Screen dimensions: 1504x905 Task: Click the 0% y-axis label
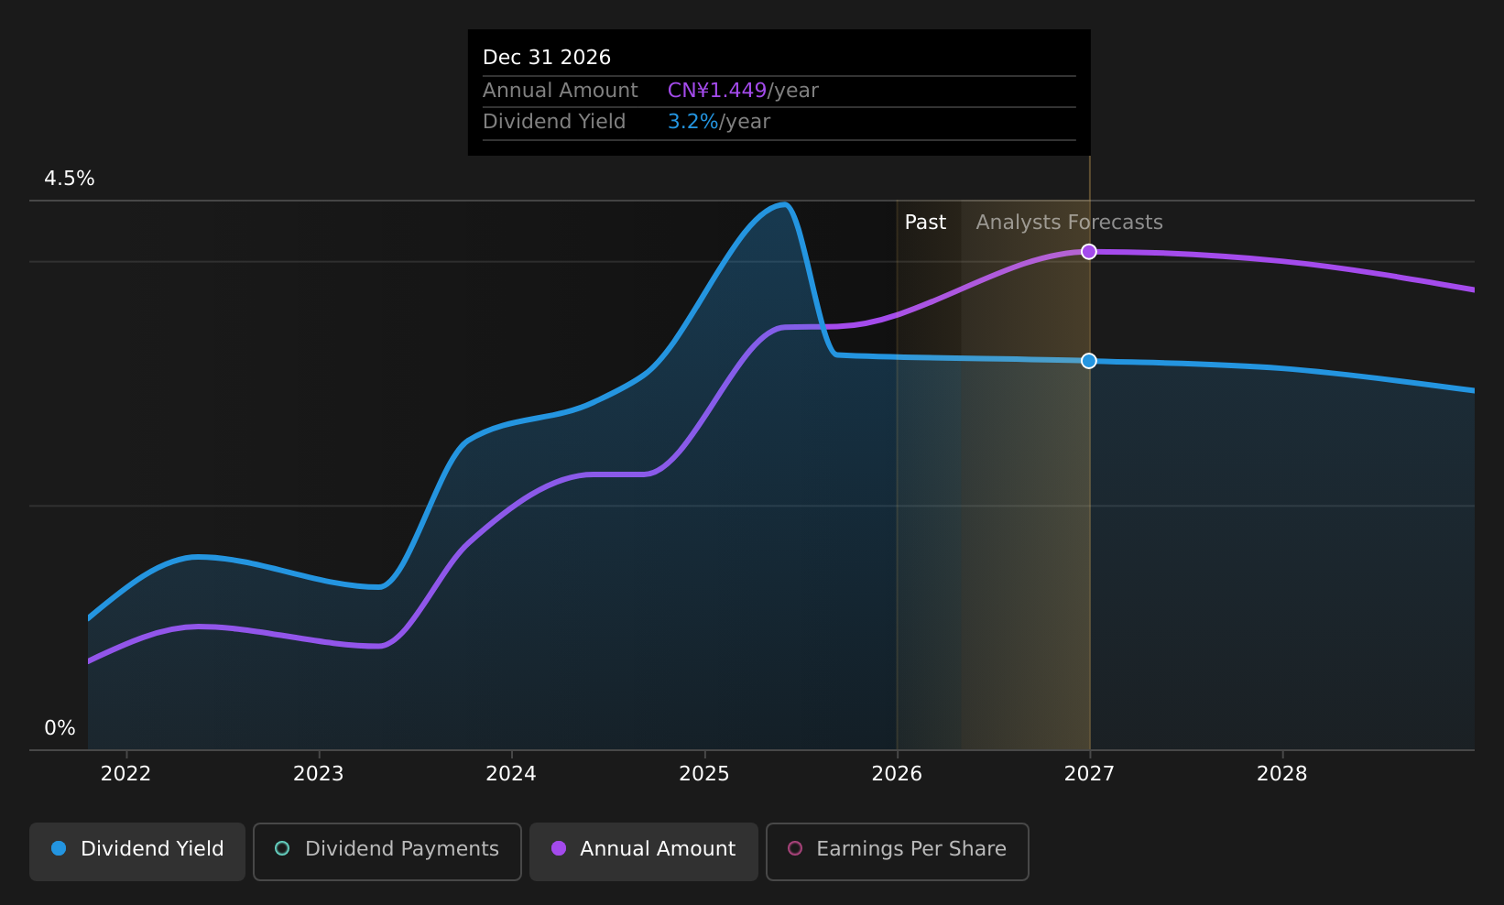(x=60, y=728)
